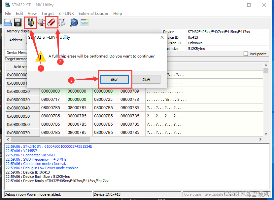
Task: Disconnect from target using the unplug icon
Action: [41, 22]
